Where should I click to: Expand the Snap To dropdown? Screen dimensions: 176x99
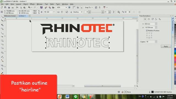pos(92,7)
